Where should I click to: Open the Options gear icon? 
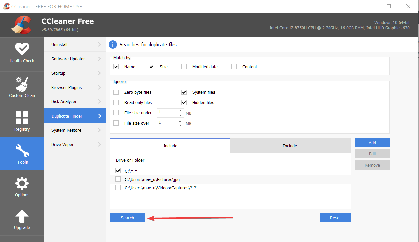point(22,183)
